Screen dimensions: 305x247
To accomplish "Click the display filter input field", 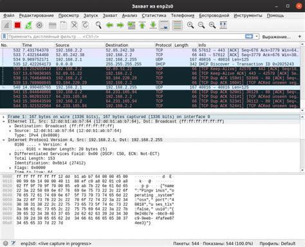I will point(126,37).
